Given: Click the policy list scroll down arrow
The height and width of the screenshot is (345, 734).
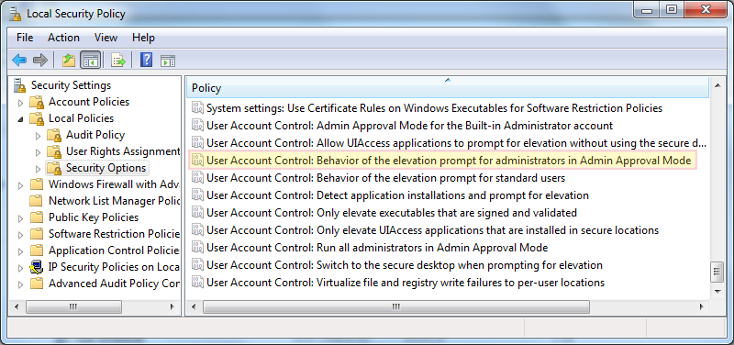Looking at the screenshot, I should (x=717, y=292).
